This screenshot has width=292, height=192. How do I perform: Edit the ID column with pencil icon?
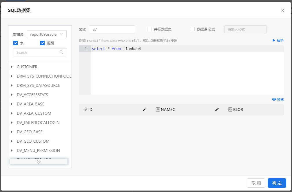pyautogui.click(x=145, y=110)
